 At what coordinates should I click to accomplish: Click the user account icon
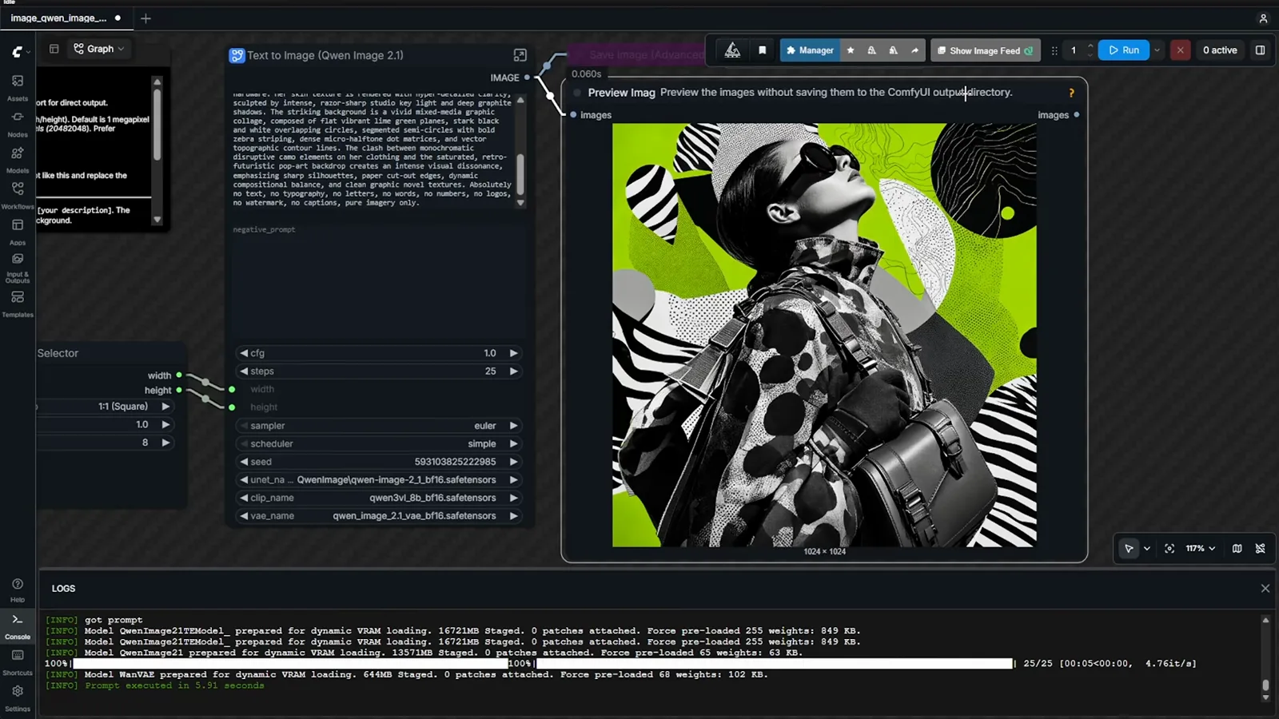tap(1263, 18)
